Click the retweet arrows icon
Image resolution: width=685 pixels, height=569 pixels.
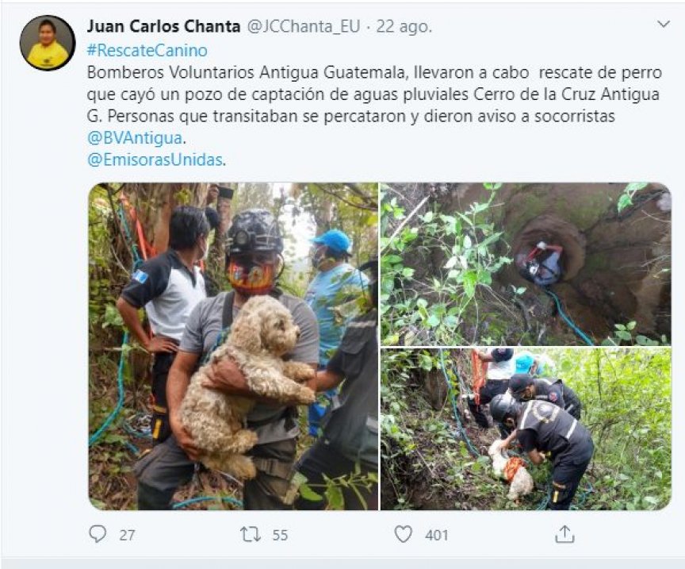(x=251, y=534)
